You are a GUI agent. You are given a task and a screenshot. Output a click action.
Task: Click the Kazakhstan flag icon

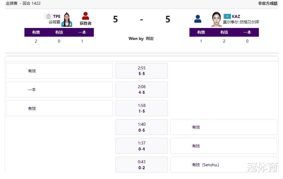click(227, 16)
